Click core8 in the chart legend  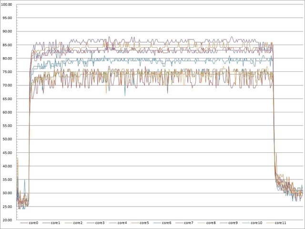[212, 223]
